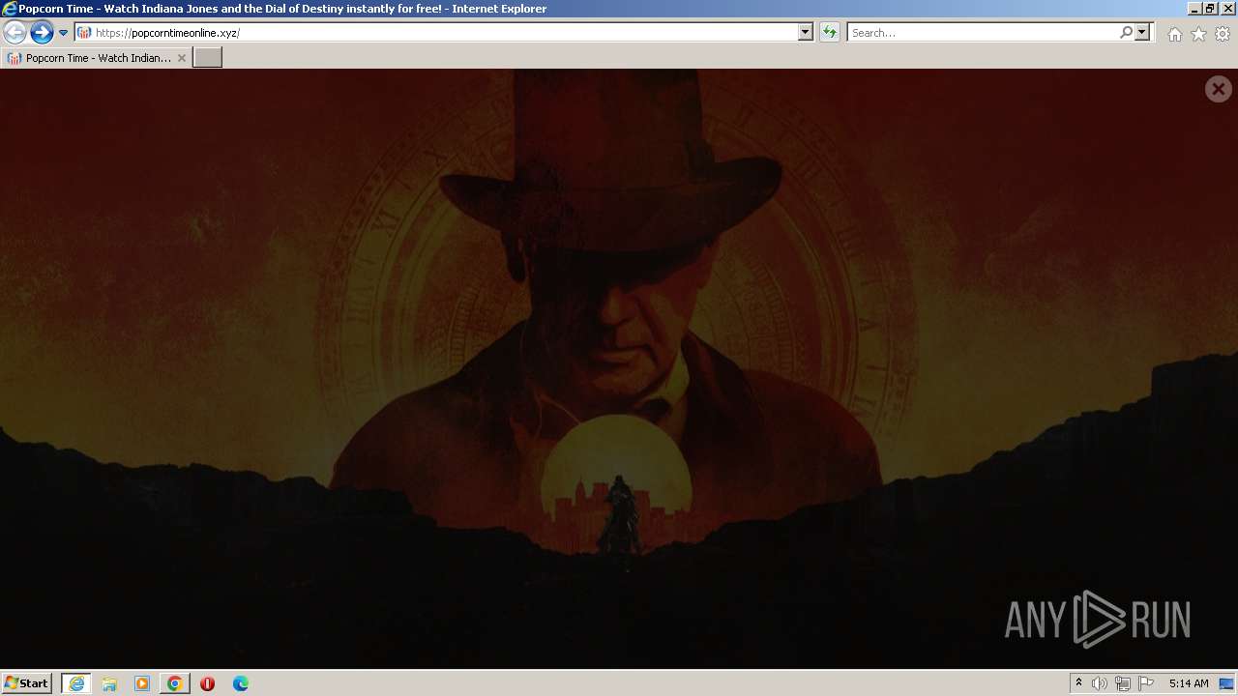Click the Indiana Jones poster background image
Viewport: 1238px width, 696px height.
point(619,368)
